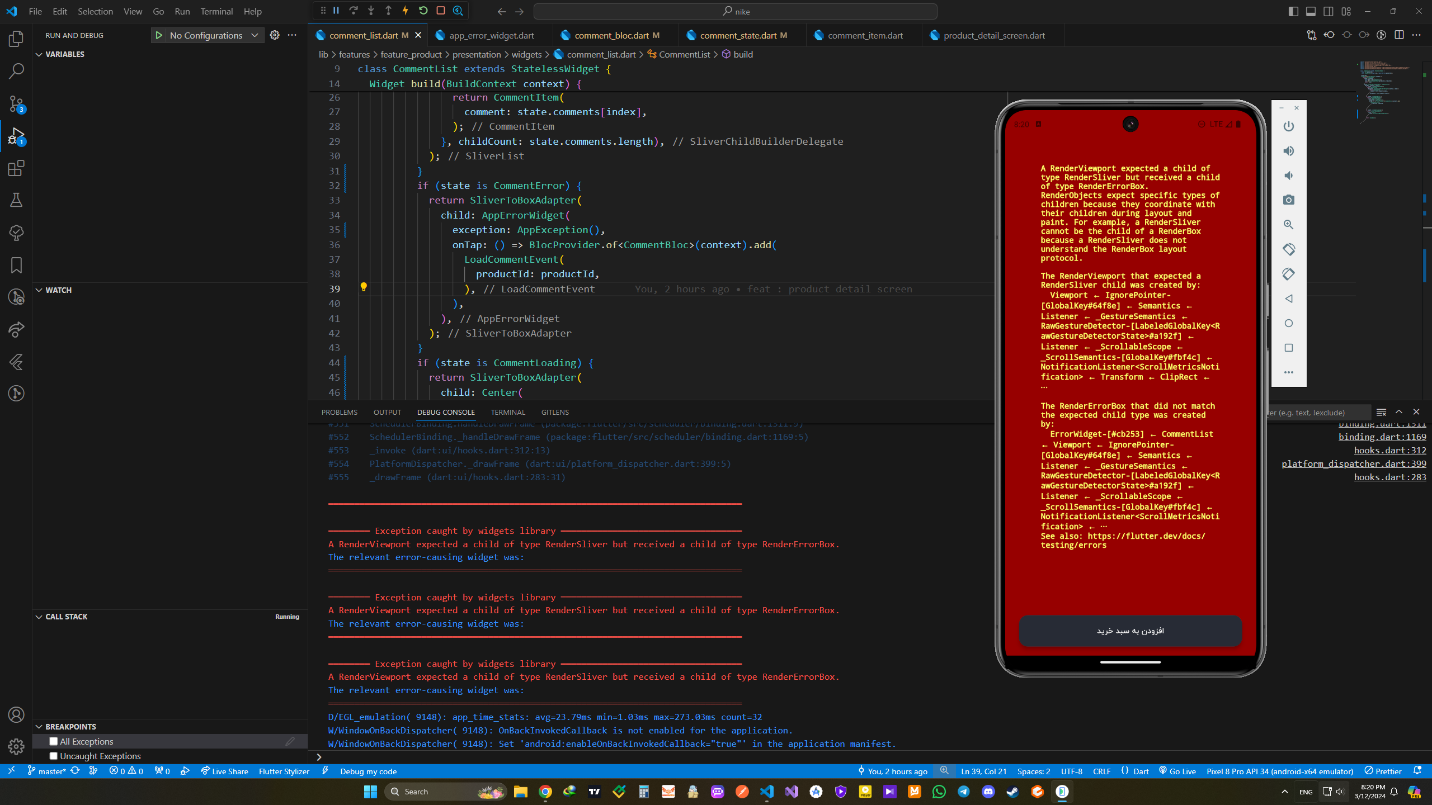This screenshot has width=1432, height=805.
Task: Increase emulator volume
Action: coord(1289,151)
